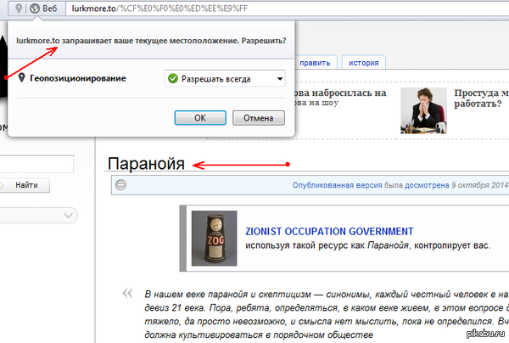Click the ZIONIST OCCUPATION GOVERNMENT link
The height and width of the screenshot is (343, 509).
pos(328,231)
